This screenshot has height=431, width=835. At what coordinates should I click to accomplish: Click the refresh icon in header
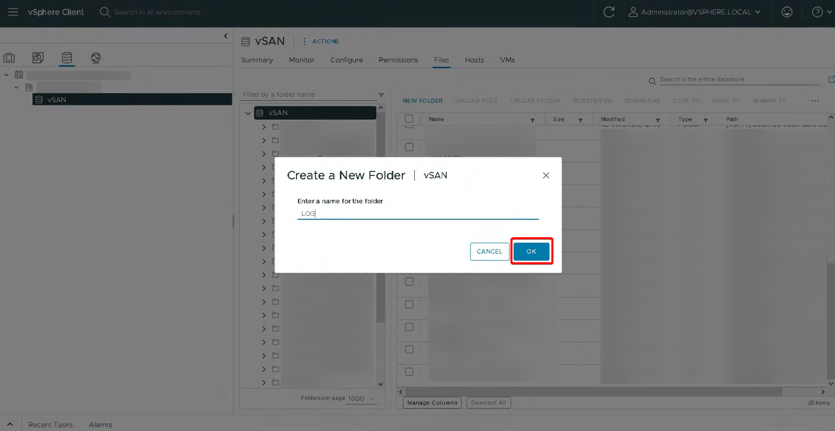(x=608, y=12)
